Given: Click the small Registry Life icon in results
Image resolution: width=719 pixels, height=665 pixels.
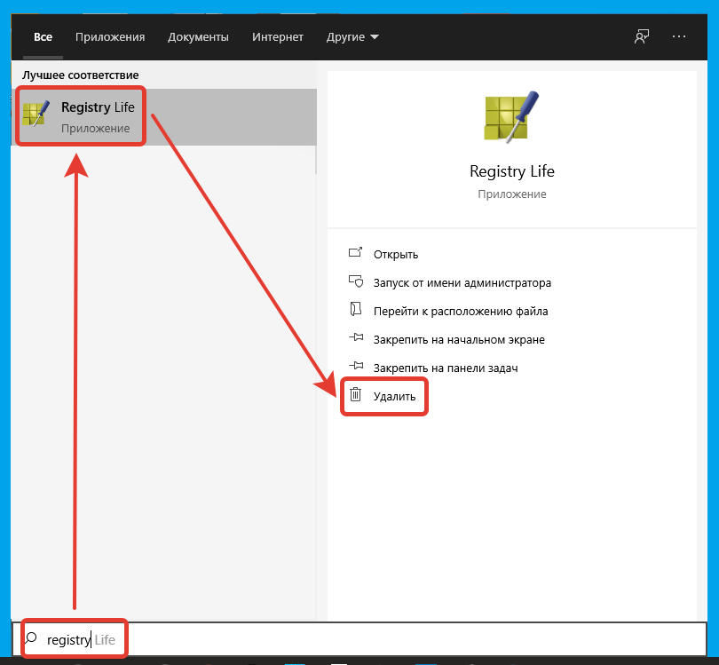Looking at the screenshot, I should tap(36, 114).
